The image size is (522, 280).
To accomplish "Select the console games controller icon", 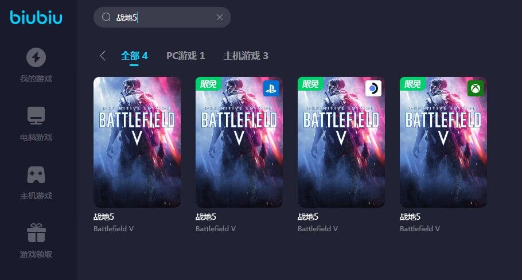I will (36, 175).
